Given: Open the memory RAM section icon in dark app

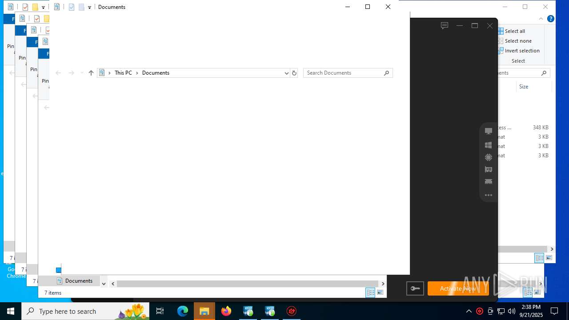Looking at the screenshot, I should coord(489,181).
